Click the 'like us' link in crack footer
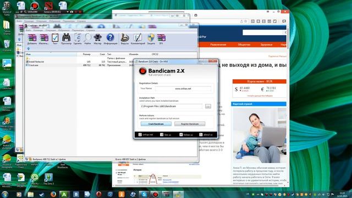Viewport: 352px width, 198px height. [166, 134]
